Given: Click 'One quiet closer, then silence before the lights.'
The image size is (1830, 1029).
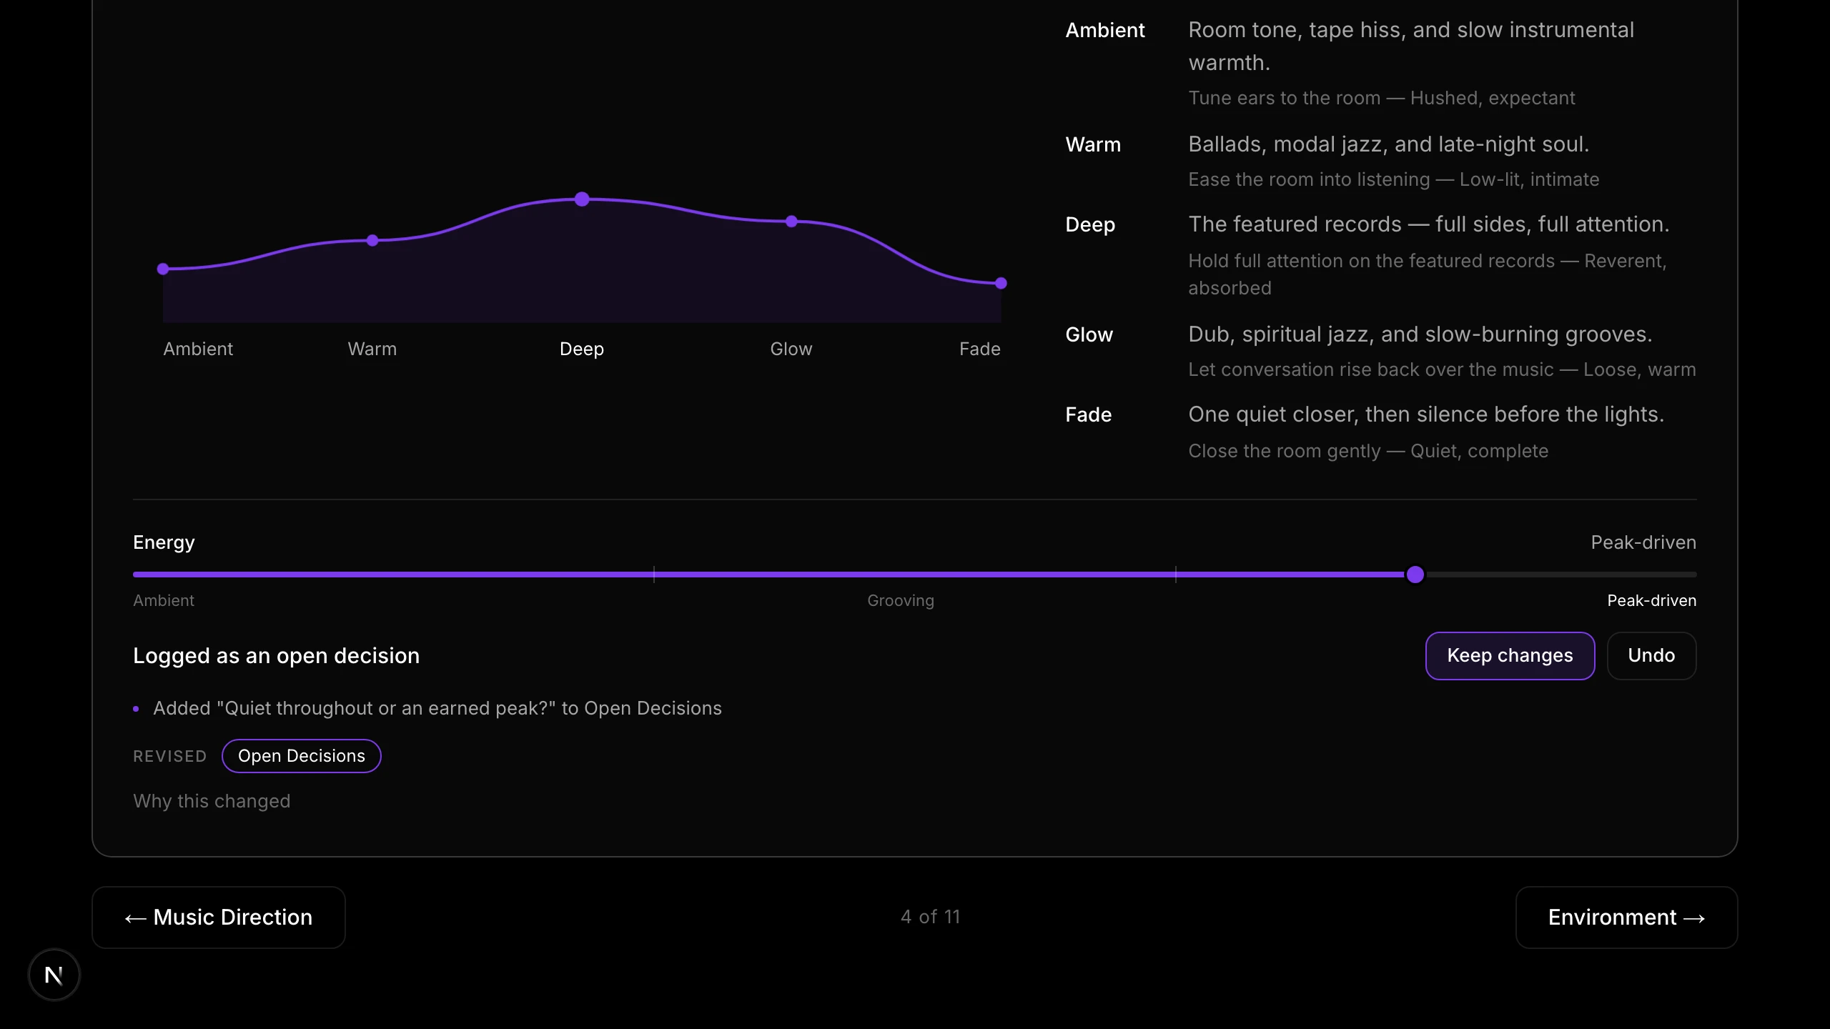Looking at the screenshot, I should pyautogui.click(x=1426, y=414).
